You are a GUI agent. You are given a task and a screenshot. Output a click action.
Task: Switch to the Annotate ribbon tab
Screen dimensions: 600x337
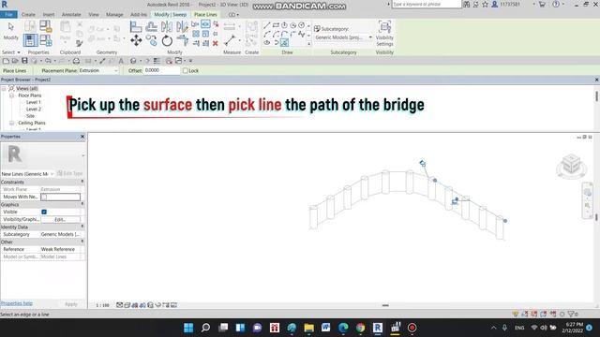tap(71, 15)
